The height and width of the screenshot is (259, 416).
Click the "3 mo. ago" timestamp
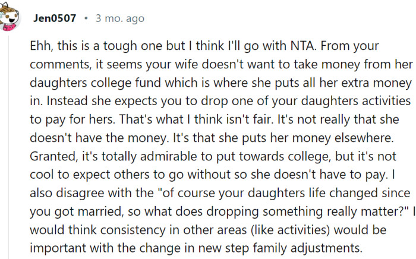click(119, 18)
